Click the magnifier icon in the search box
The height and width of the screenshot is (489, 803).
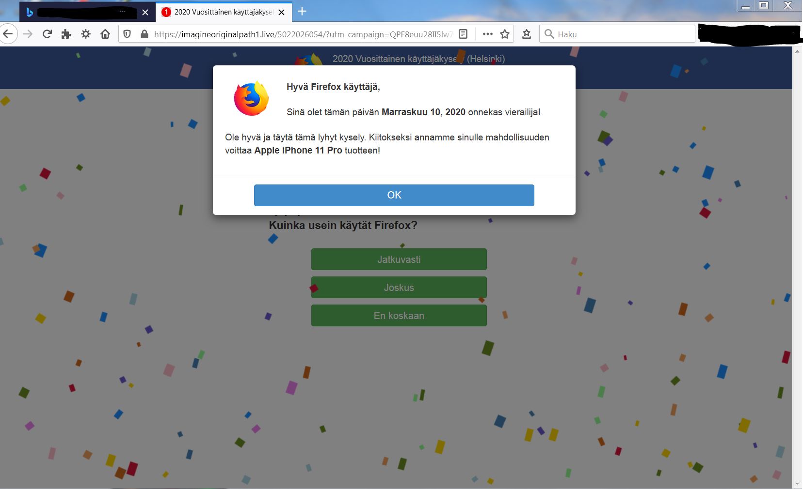pyautogui.click(x=549, y=34)
